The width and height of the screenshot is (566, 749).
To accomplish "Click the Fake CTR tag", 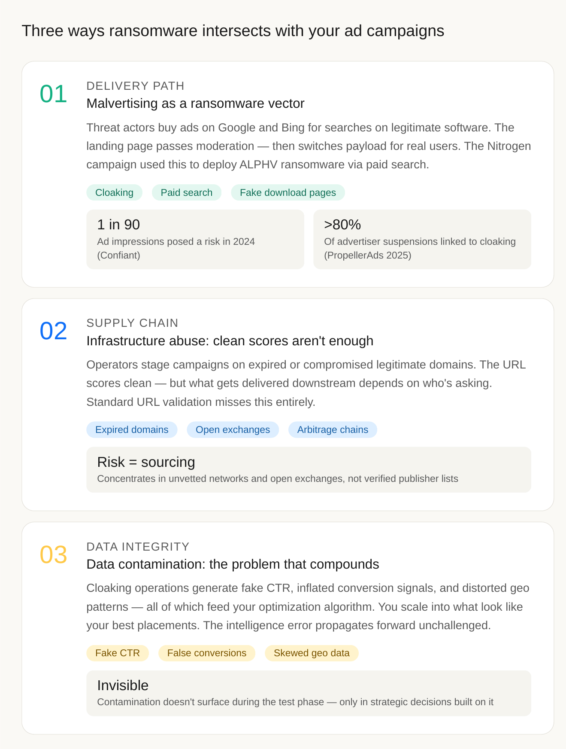I will pyautogui.click(x=118, y=653).
